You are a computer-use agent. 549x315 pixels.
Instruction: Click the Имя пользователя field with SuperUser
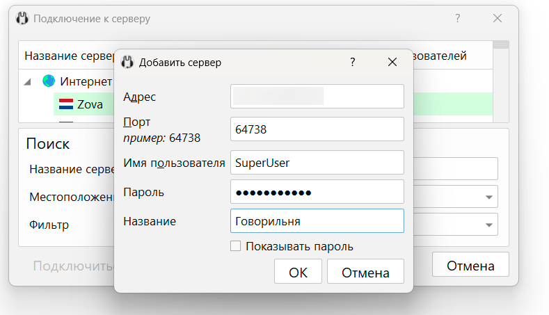(x=317, y=163)
